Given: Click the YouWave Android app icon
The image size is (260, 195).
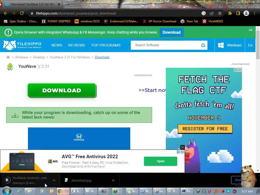Looking at the screenshot, I should click(10, 67).
